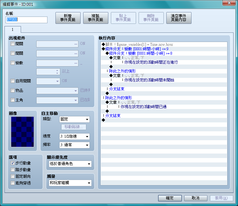
Task: Check the 能夠穿透 option
Action: pyautogui.click(x=13, y=183)
